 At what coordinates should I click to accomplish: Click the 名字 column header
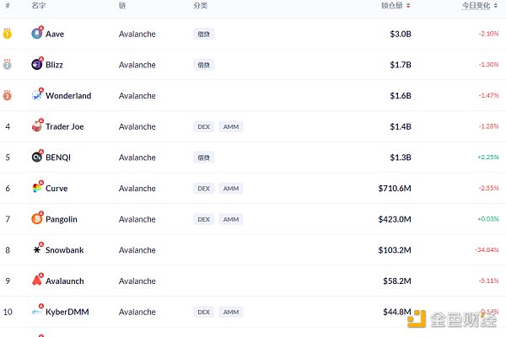[39, 6]
